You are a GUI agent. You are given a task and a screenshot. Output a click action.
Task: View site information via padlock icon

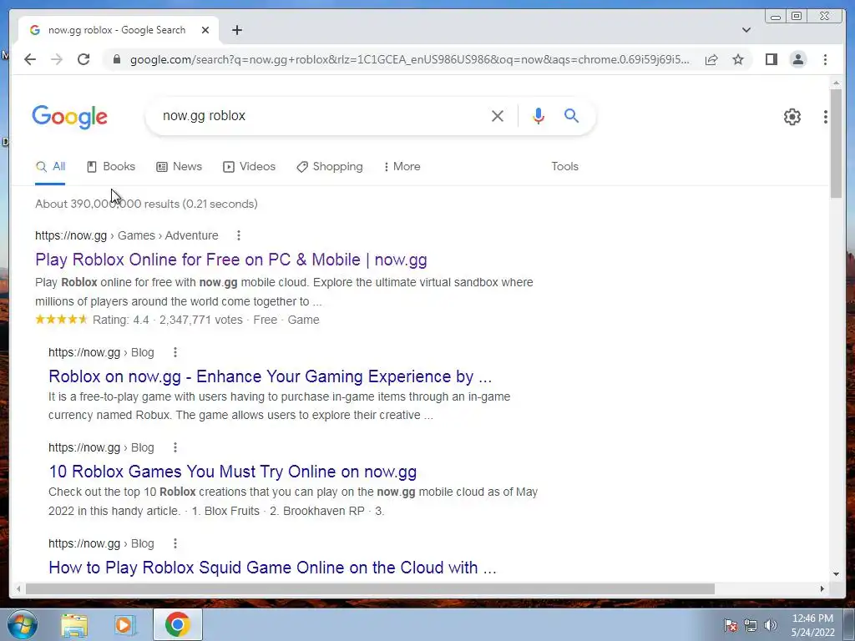tap(117, 59)
